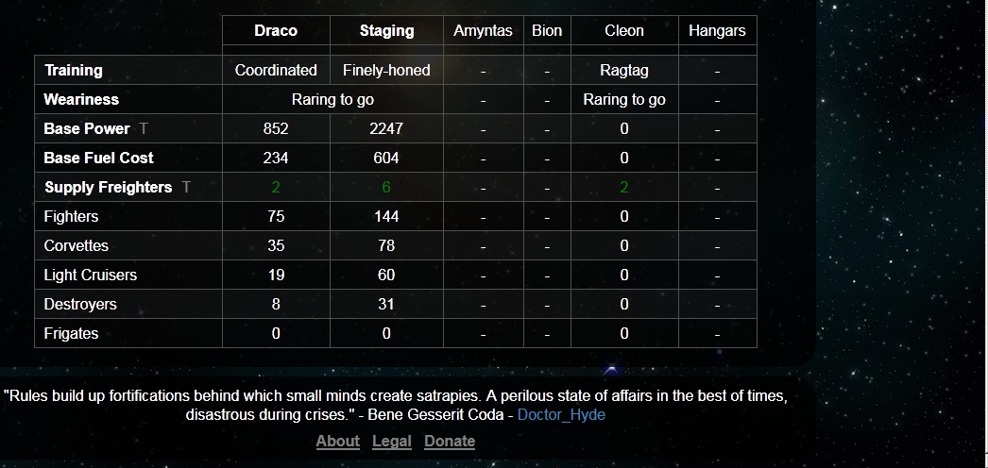Click the Coordinated training cell
The height and width of the screenshot is (468, 988).
[x=276, y=70]
